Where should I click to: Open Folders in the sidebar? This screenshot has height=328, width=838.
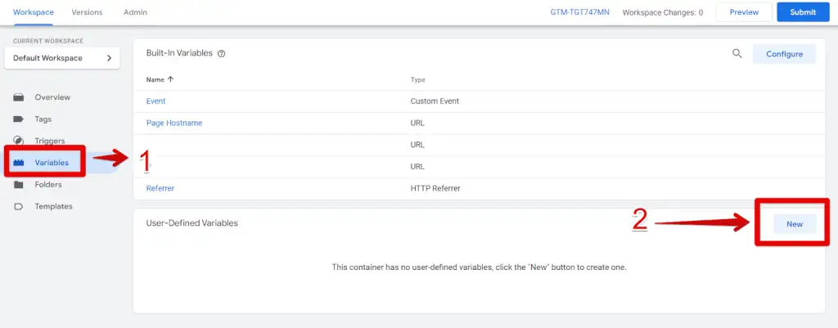tap(48, 185)
